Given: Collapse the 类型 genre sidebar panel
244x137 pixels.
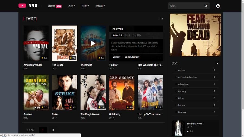Looking at the screenshot, I should [217, 63].
